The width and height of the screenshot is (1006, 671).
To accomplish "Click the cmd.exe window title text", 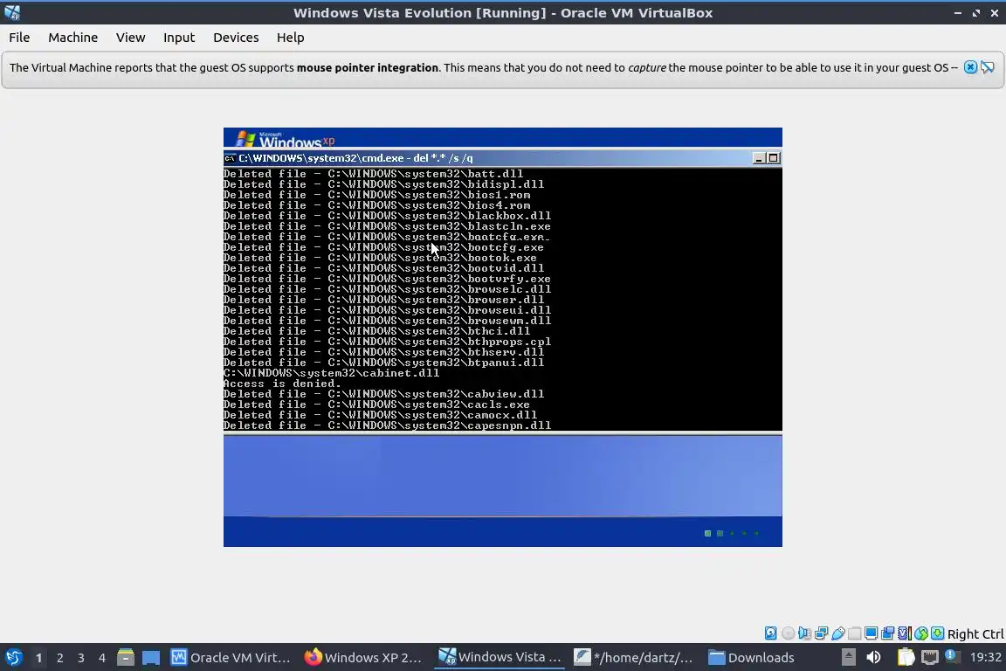I will (x=355, y=158).
